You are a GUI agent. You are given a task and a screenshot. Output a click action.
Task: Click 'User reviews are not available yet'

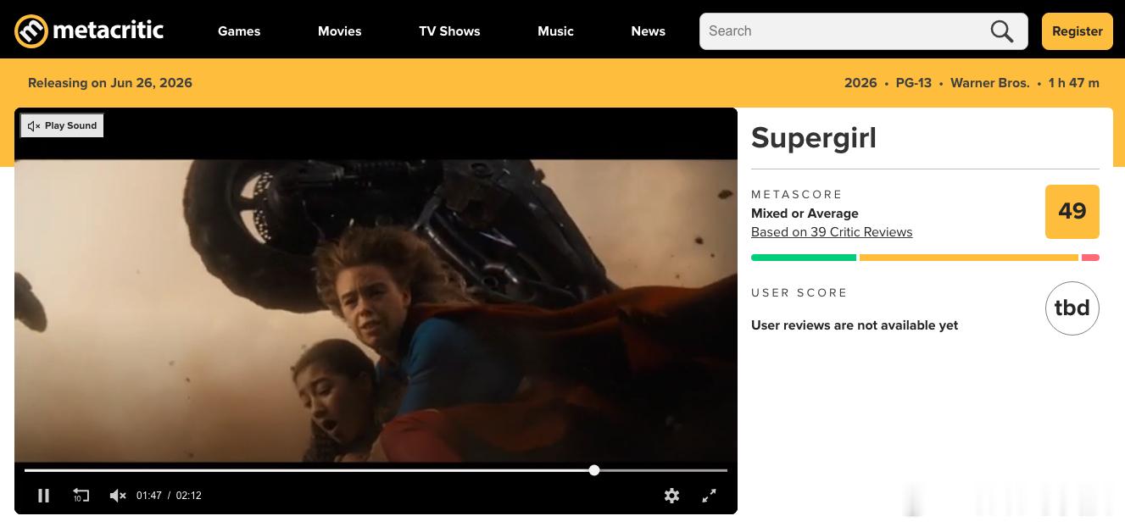pos(855,325)
